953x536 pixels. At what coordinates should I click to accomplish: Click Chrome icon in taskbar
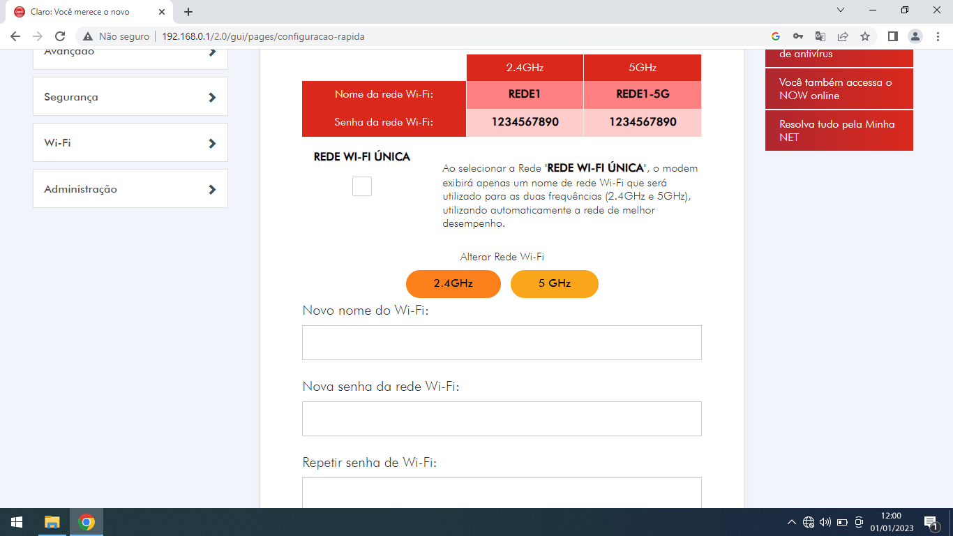[87, 522]
